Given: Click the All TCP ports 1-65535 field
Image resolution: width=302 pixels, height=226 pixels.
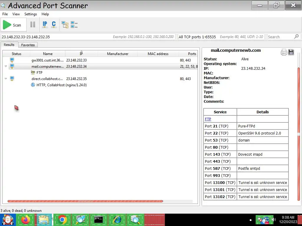Looking at the screenshot, I should pos(221,37).
